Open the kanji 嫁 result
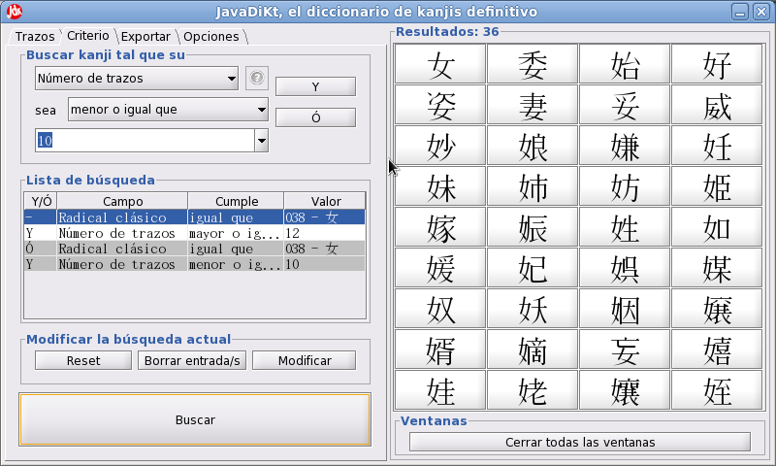 [440, 227]
